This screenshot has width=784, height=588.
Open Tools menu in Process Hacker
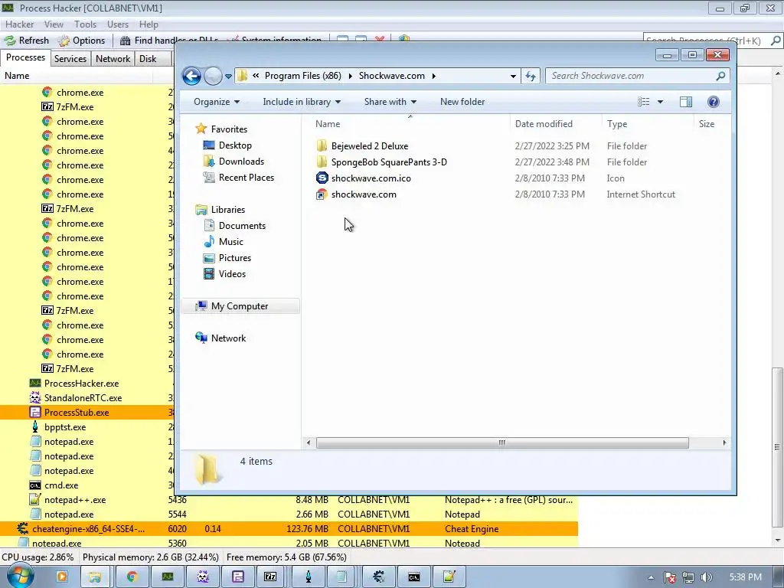pos(85,24)
